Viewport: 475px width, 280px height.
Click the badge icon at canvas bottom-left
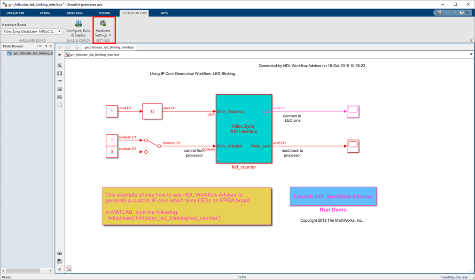click(69, 269)
